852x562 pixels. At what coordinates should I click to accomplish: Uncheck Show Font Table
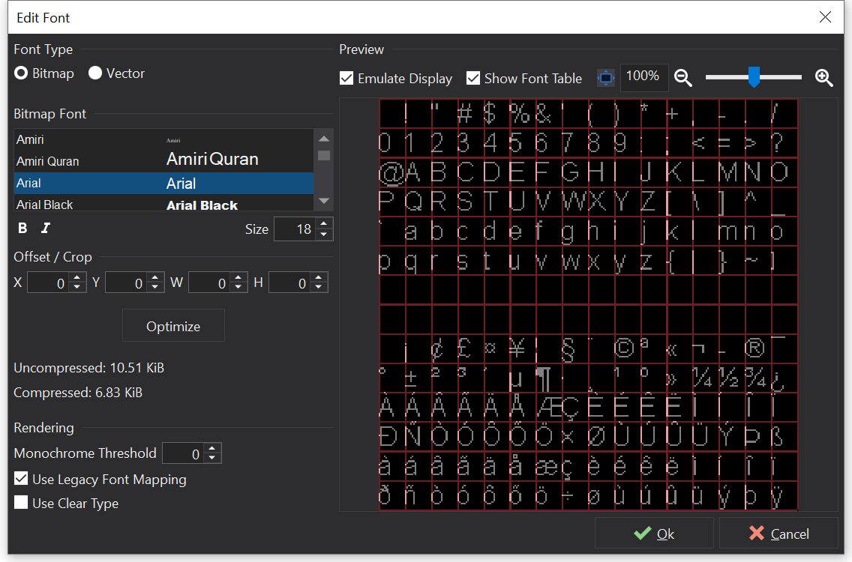click(473, 79)
